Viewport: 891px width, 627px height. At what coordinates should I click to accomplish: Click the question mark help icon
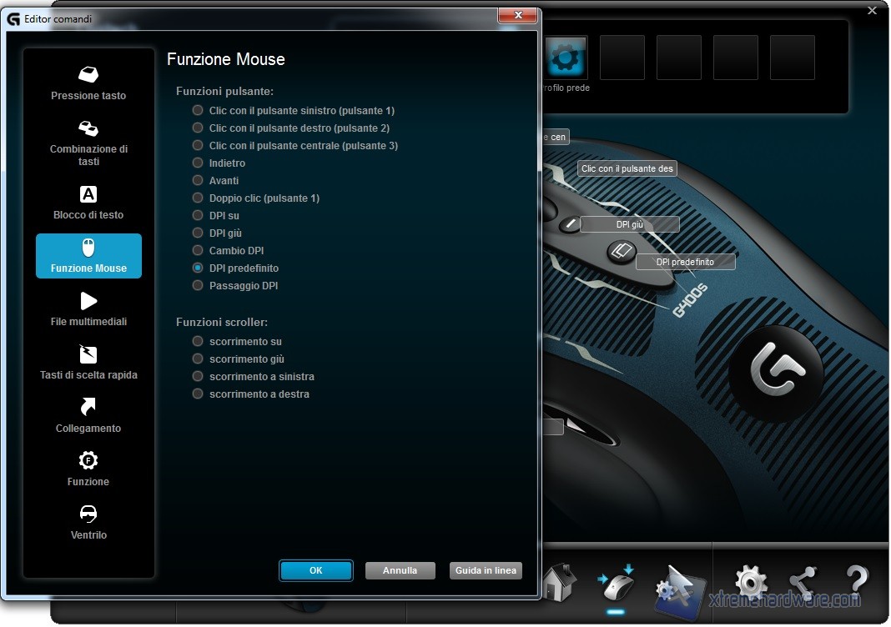[x=857, y=581]
